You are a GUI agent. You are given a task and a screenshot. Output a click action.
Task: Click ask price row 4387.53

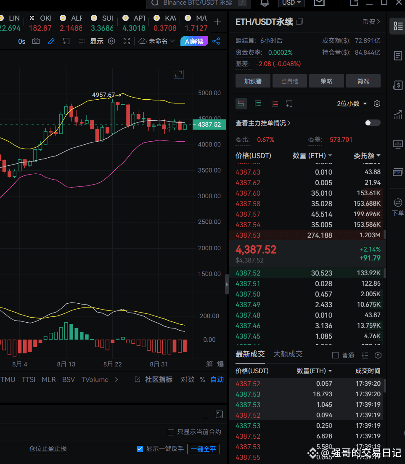point(307,235)
